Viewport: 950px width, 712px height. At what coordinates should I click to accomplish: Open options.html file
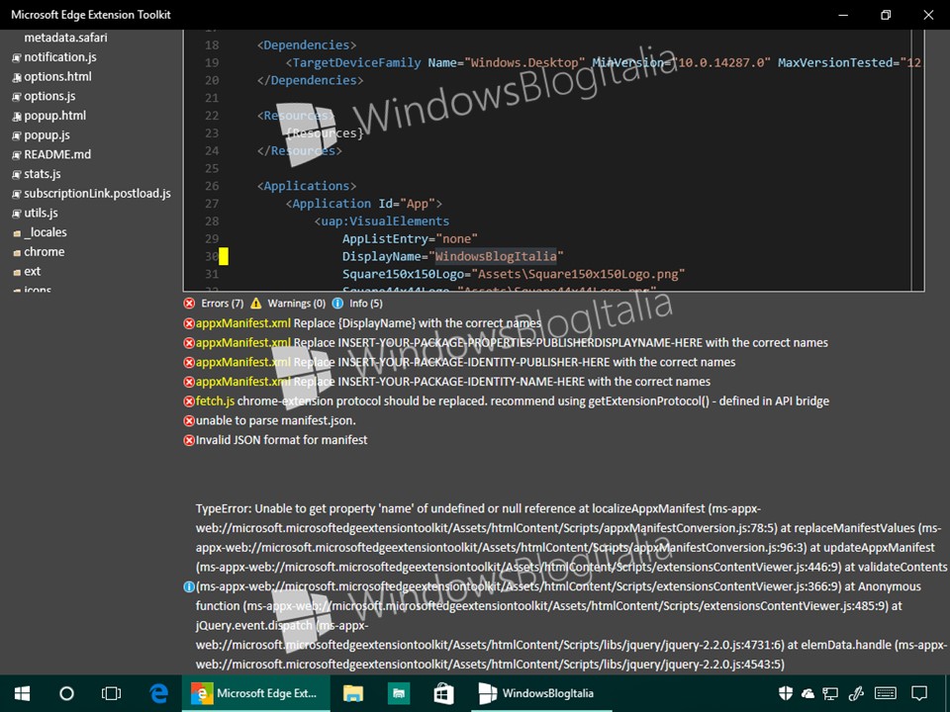pyautogui.click(x=52, y=76)
